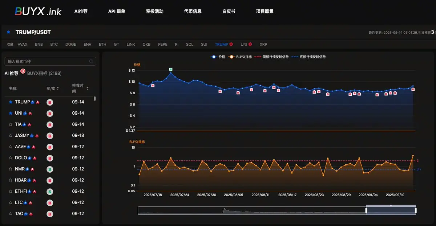Click the 输入搜索币种 search field
This screenshot has height=226, width=436.
point(50,61)
